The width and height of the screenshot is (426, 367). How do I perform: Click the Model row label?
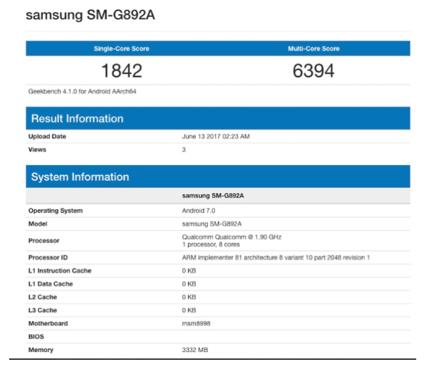[x=38, y=224]
